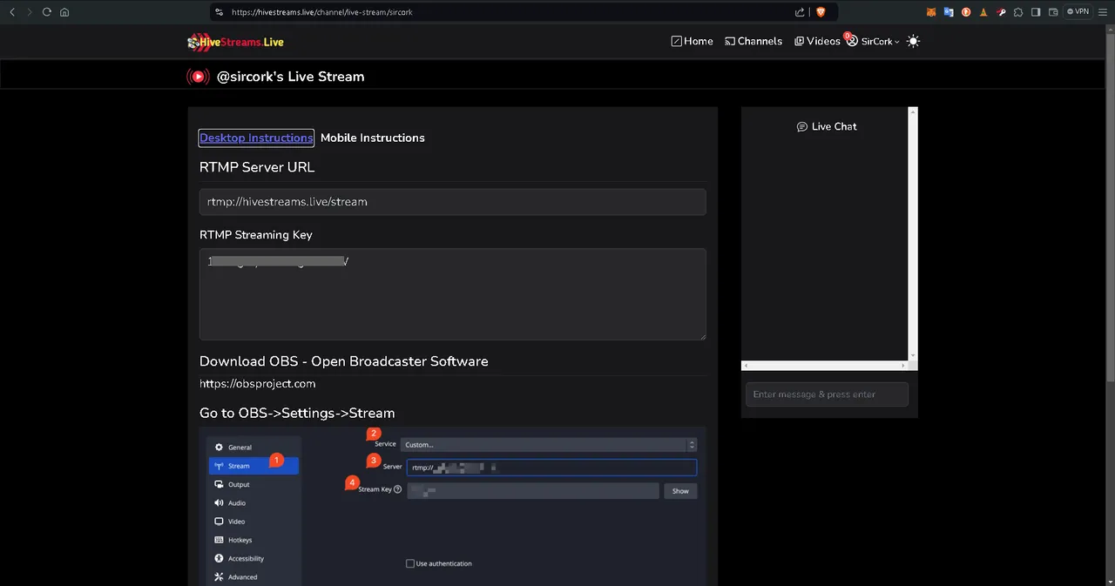Click "Download OBS - Open Broadcaster Software" heading
The width and height of the screenshot is (1115, 586).
coord(343,361)
